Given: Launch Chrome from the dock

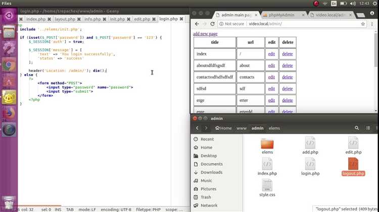Looking at the screenshot, I should tap(9, 64).
